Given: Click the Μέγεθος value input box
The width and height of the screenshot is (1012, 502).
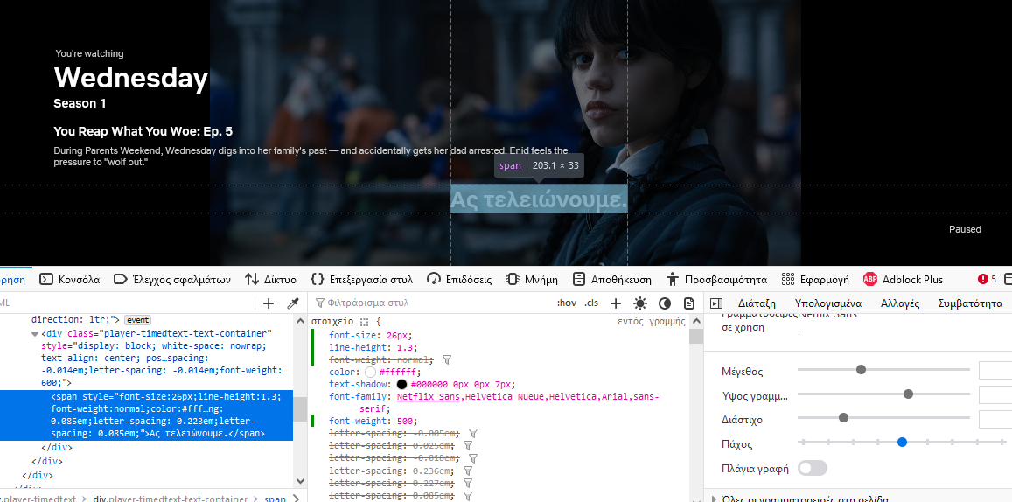Looking at the screenshot, I should [x=995, y=370].
